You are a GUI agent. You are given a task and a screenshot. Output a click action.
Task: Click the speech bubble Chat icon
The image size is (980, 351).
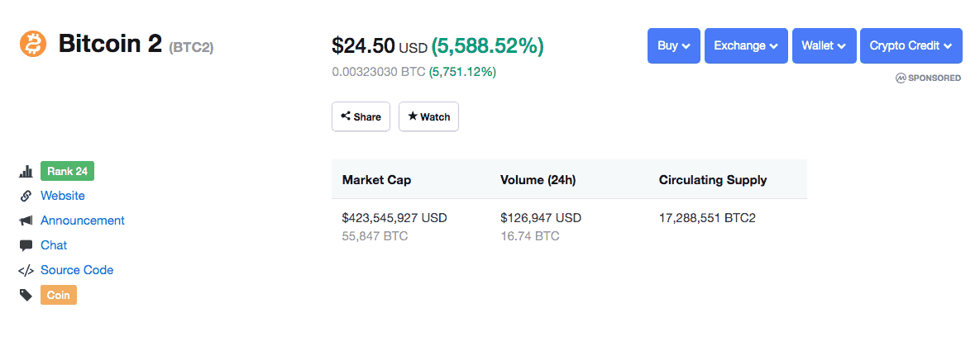click(26, 246)
